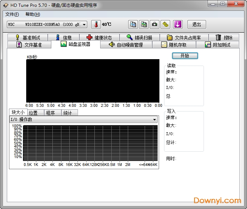
Task: Switch to the 错误扫描 tab
Action: pyautogui.click(x=139, y=38)
